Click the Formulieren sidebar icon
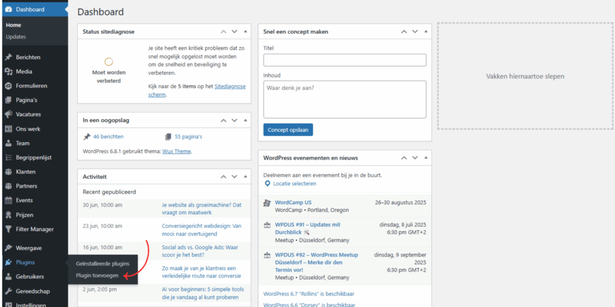615x307 pixels. point(8,86)
